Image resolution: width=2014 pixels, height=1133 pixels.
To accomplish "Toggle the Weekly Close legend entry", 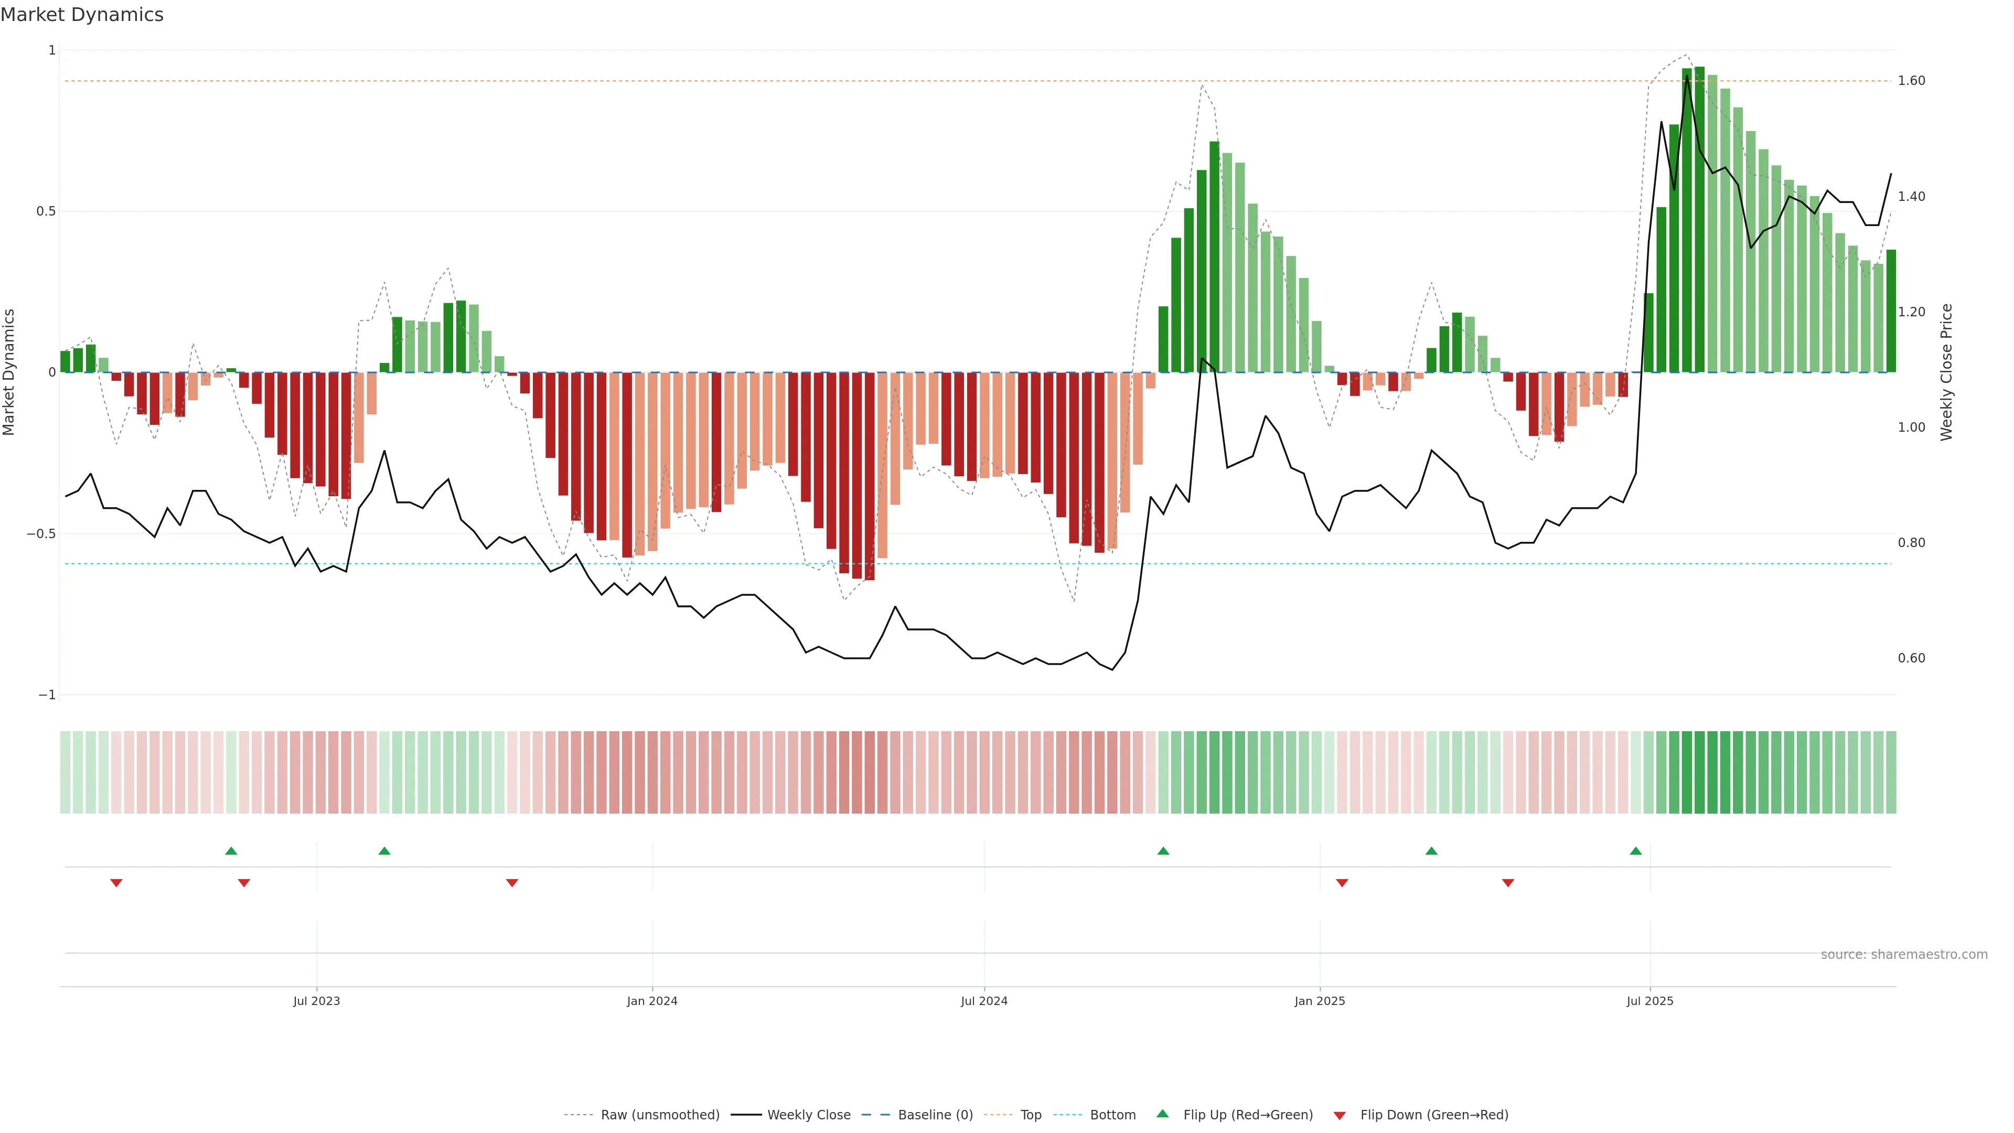I will (x=808, y=1115).
